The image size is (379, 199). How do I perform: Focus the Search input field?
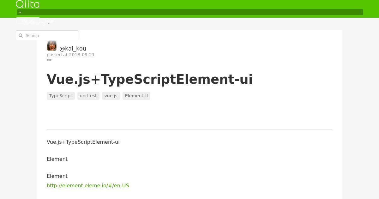point(47,35)
